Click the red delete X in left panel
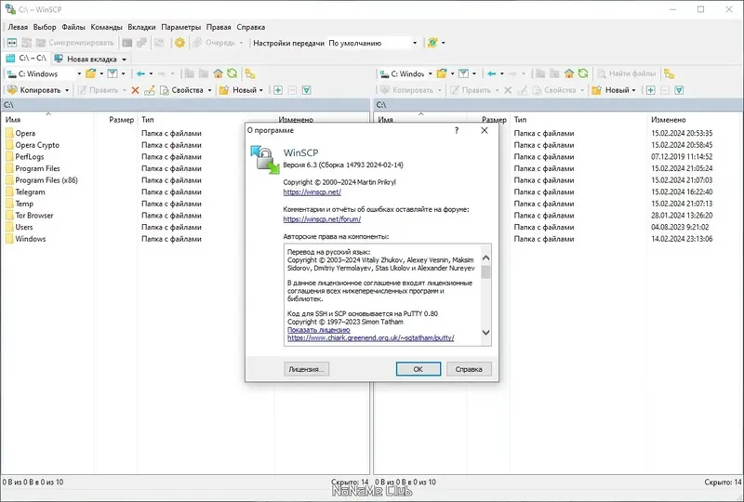Image resolution: width=744 pixels, height=502 pixels. [x=135, y=90]
